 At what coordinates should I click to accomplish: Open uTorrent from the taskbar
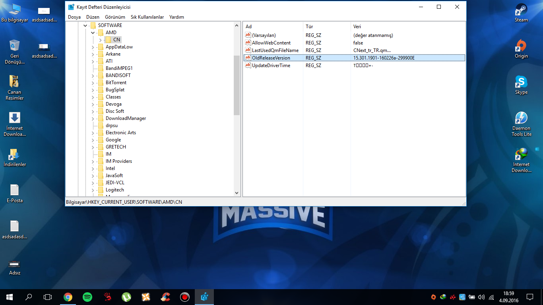click(126, 297)
